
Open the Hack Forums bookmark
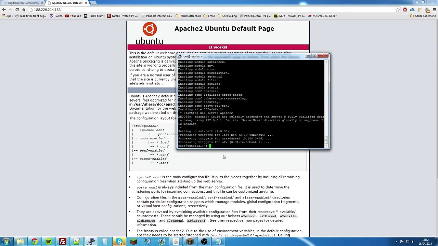pyautogui.click(x=94, y=16)
